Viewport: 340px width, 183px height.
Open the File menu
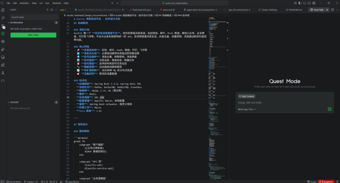coord(8,3)
